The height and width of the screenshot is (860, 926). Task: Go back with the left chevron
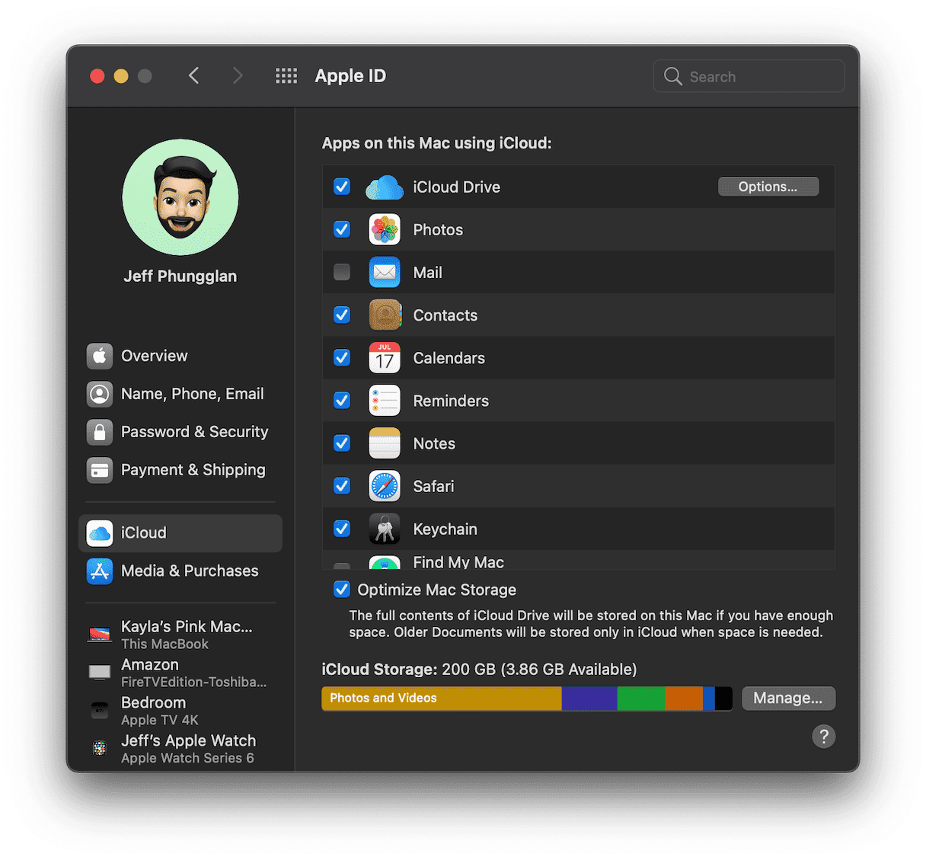tap(194, 76)
